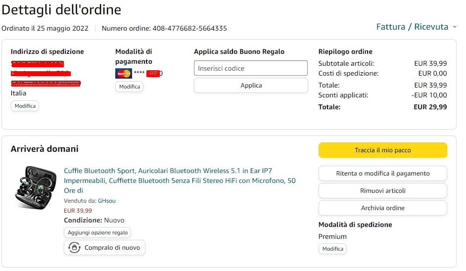
Task: Click Aggiungi opzione regalo
Action: coord(97,232)
